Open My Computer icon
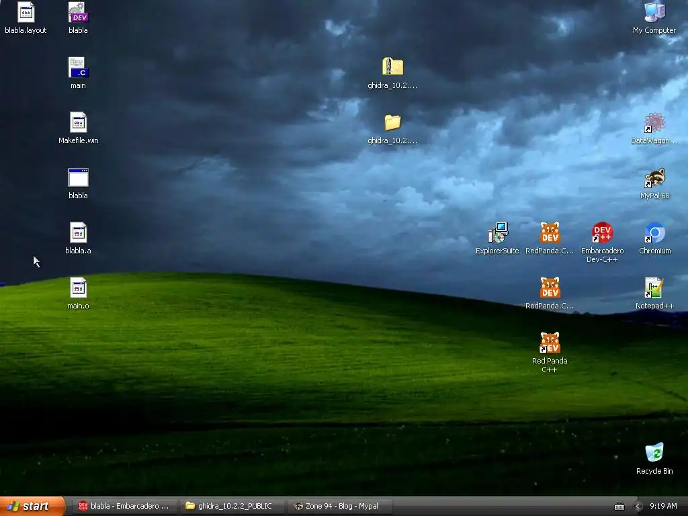Image resolution: width=688 pixels, height=516 pixels. coord(654,12)
